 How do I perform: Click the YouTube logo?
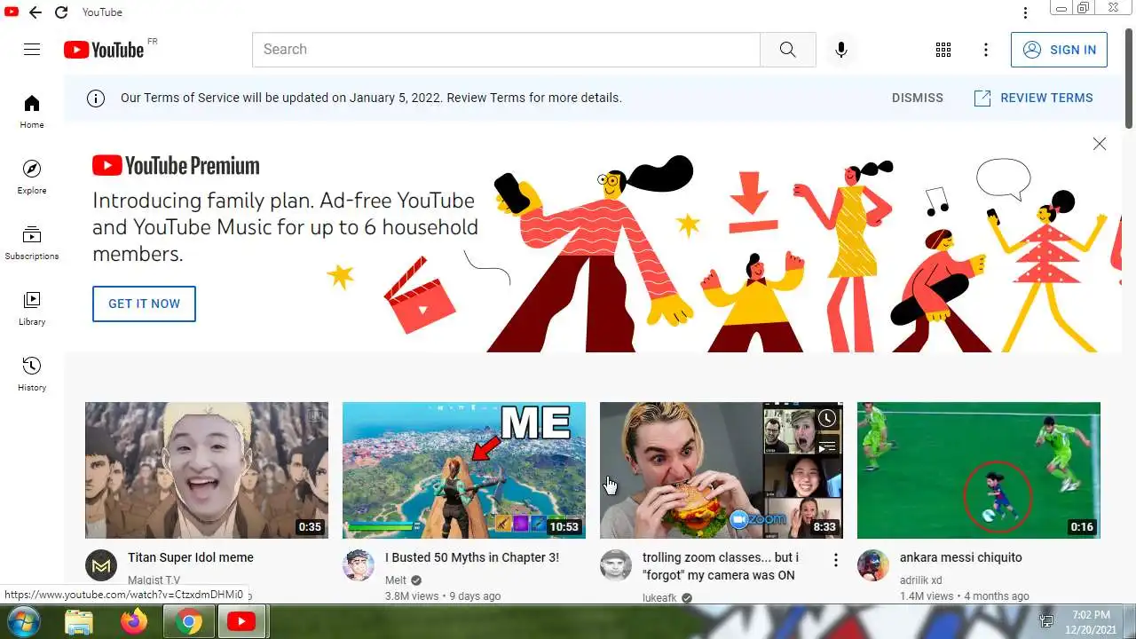pos(104,50)
